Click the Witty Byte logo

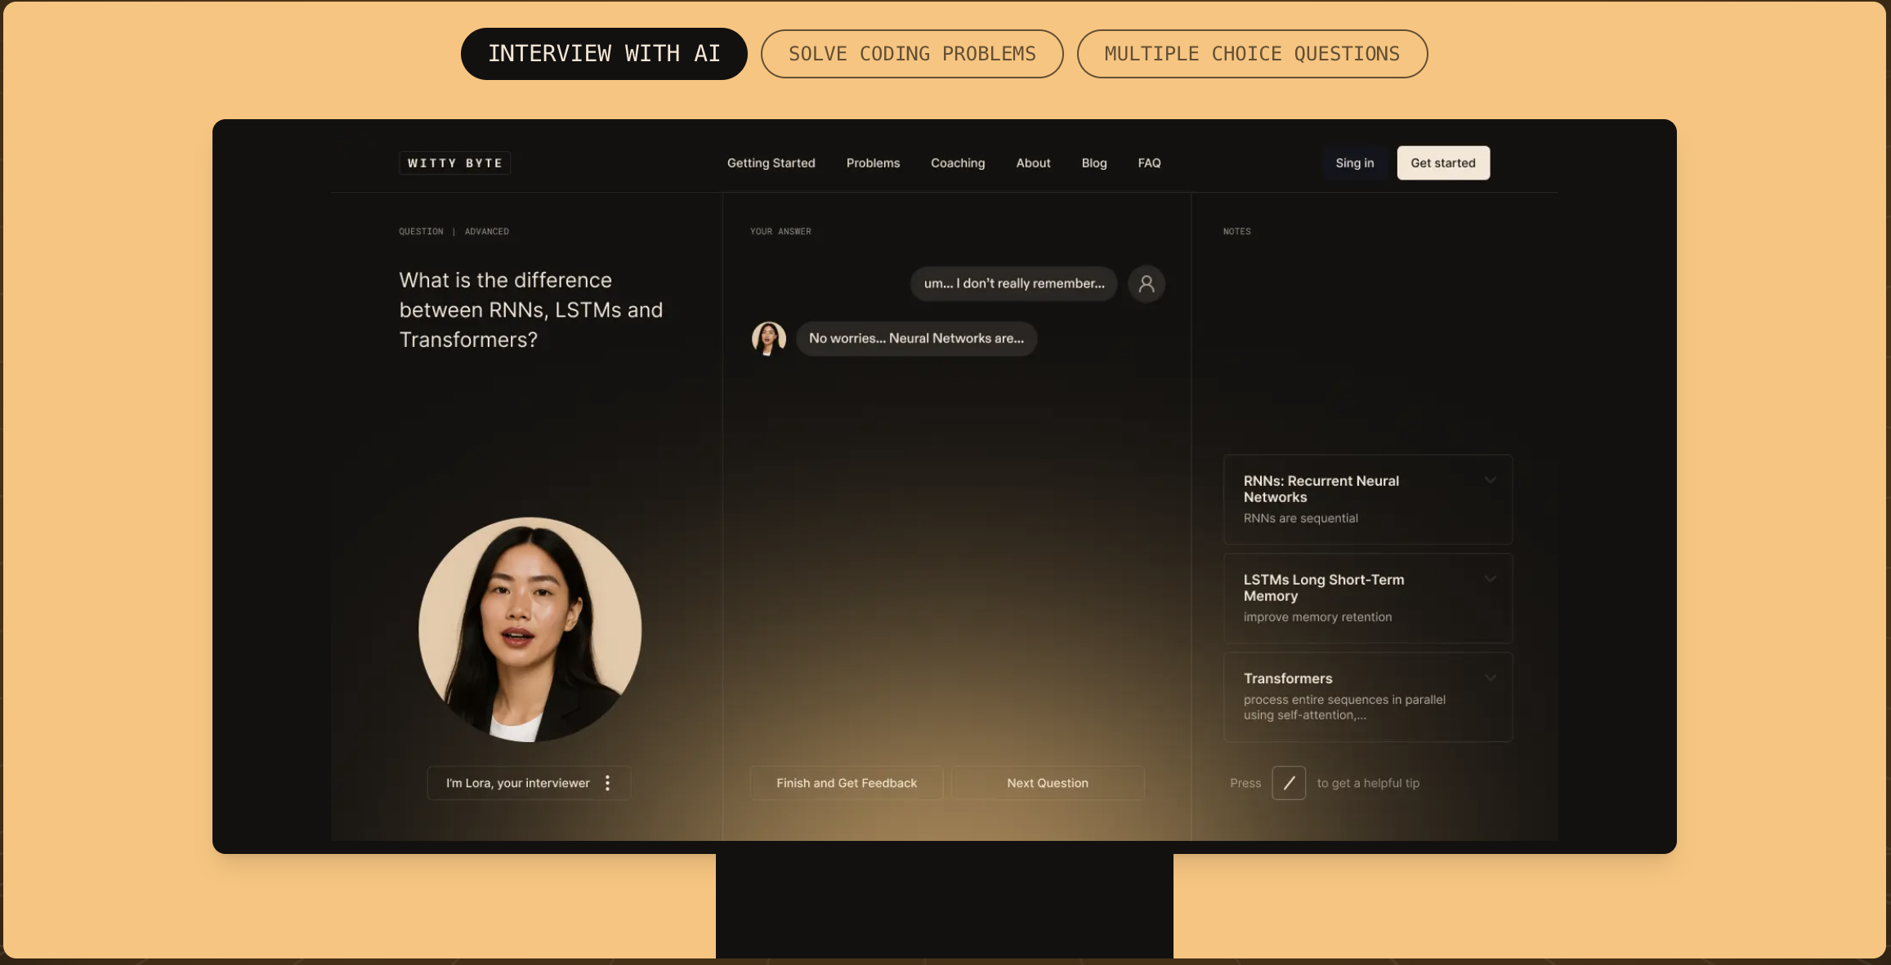coord(454,162)
